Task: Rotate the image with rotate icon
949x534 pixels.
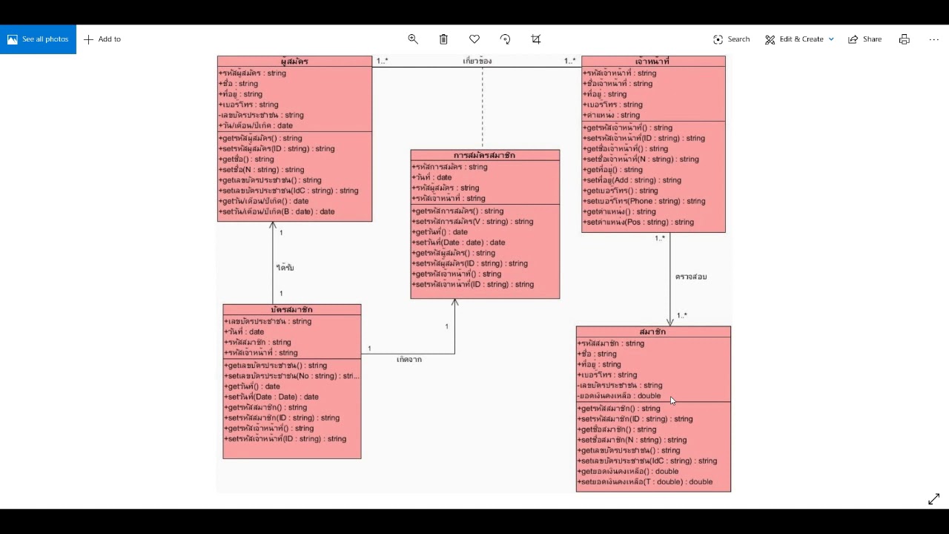Action: pos(505,39)
